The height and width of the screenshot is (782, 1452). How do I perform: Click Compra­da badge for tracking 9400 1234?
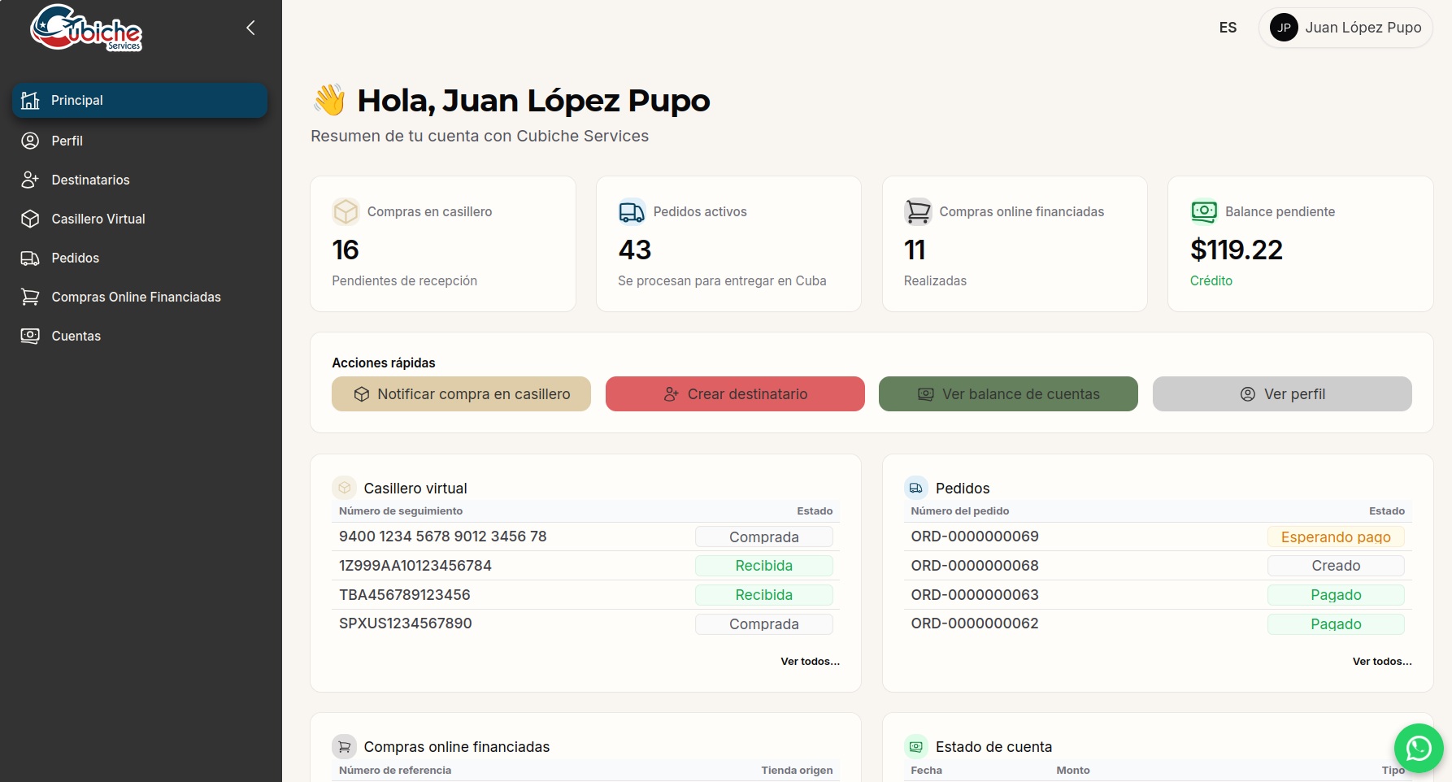[x=764, y=537]
